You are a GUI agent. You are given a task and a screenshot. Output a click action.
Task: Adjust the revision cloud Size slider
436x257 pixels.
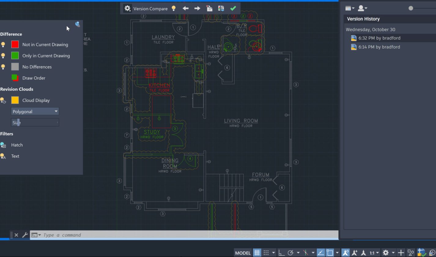(35, 122)
